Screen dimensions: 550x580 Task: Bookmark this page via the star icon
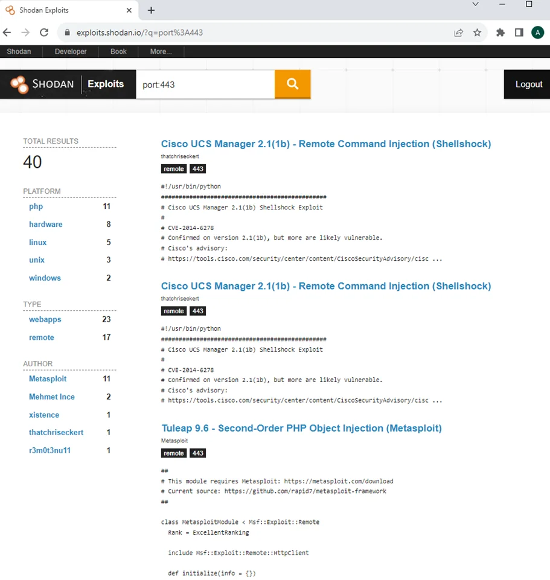tap(477, 32)
